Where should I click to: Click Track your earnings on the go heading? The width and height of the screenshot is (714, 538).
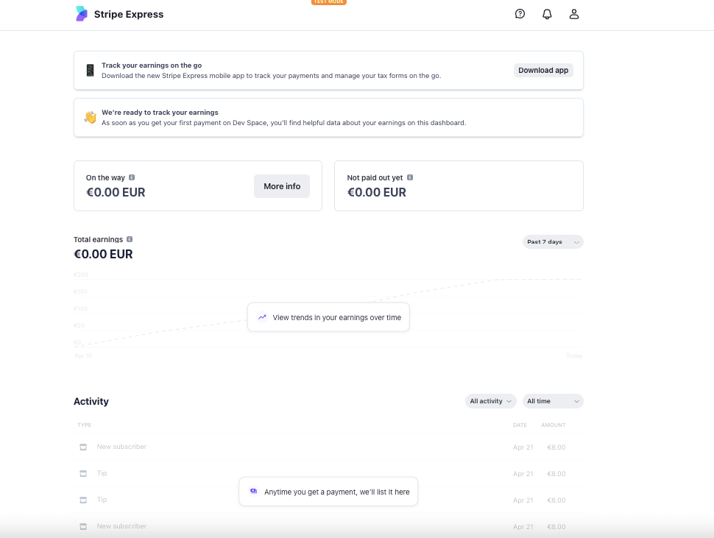pos(152,65)
